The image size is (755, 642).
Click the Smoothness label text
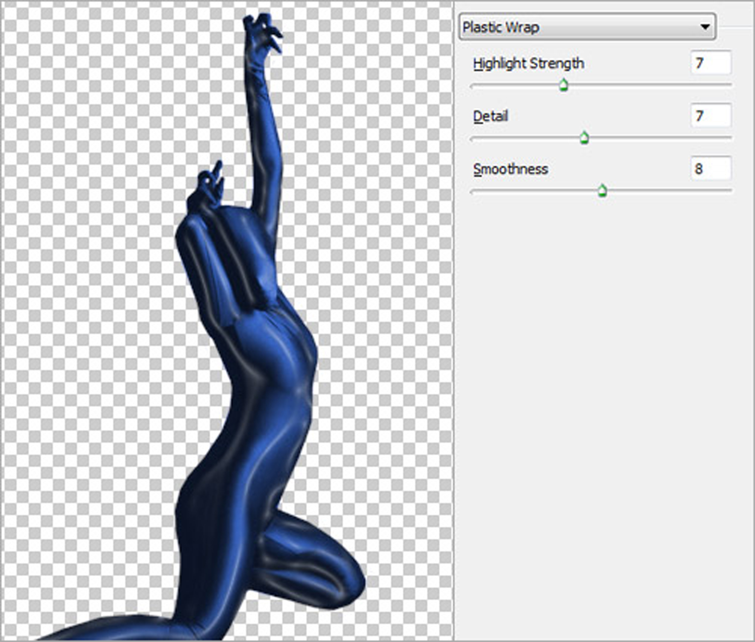pos(510,169)
